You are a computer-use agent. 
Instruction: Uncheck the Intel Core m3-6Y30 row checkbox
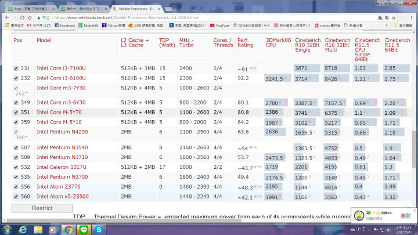[16, 103]
